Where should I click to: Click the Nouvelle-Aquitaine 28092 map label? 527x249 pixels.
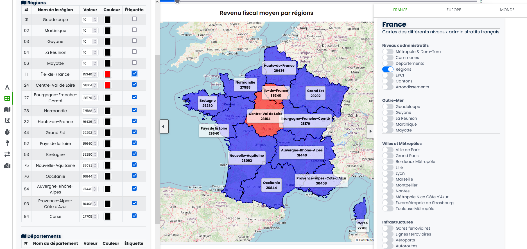246,158
